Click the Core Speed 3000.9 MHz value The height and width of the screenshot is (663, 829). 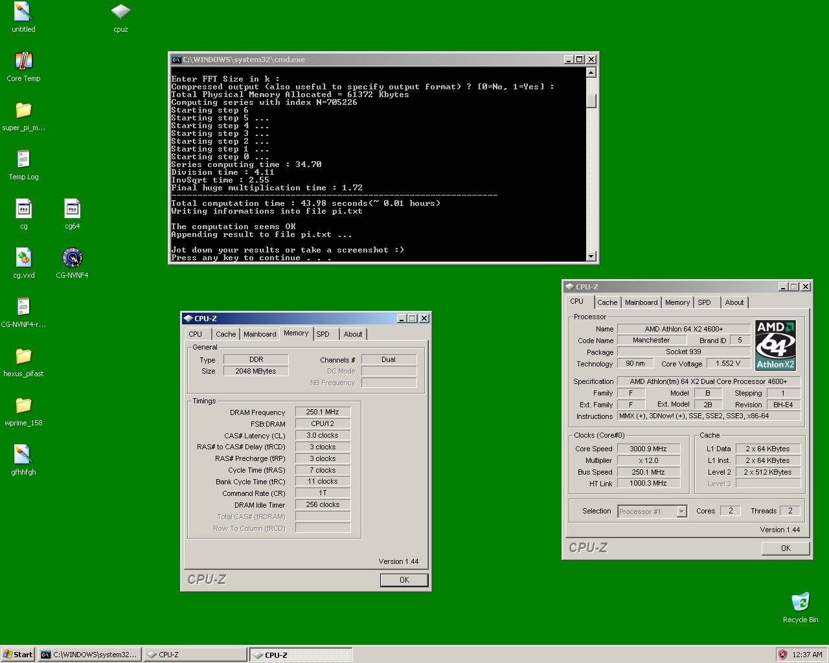click(x=648, y=449)
